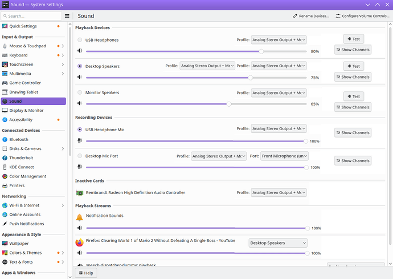The height and width of the screenshot is (279, 393).
Task: Open Printers settings
Action: [x=33, y=185]
